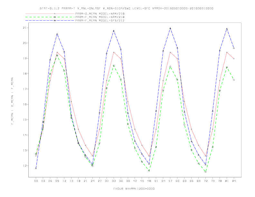Click y-axis tick value 17
Screen dimensions: 255x197
coord(24,89)
